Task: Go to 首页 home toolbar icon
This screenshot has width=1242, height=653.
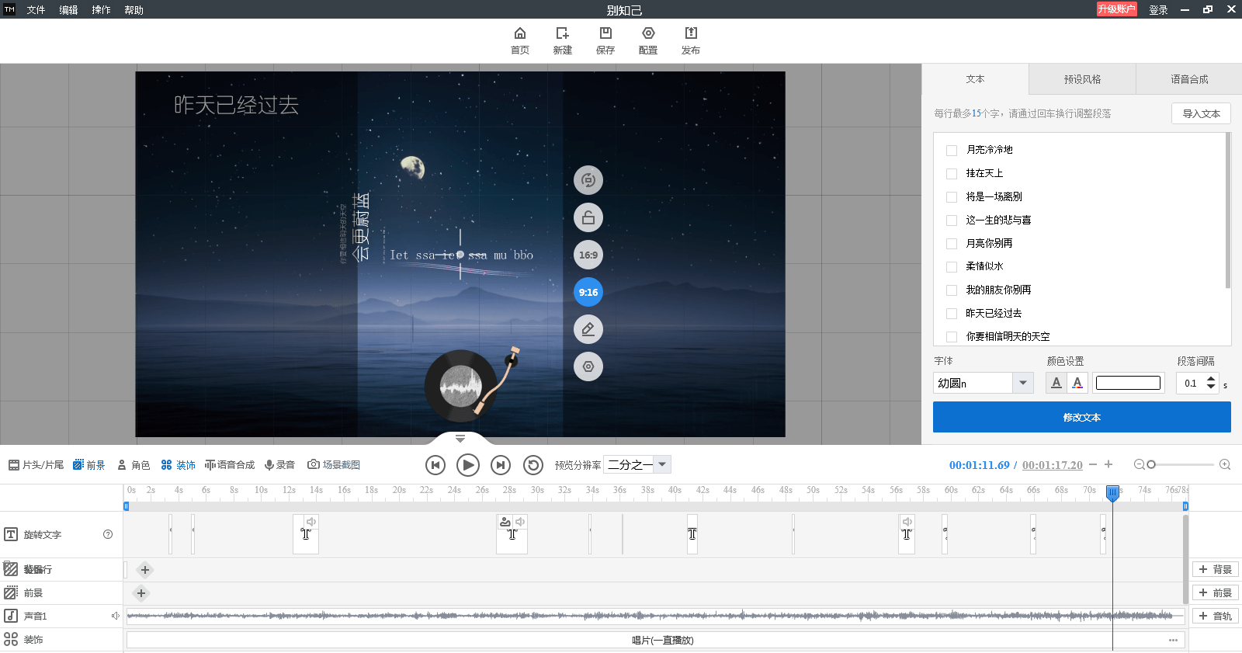Action: pos(520,40)
